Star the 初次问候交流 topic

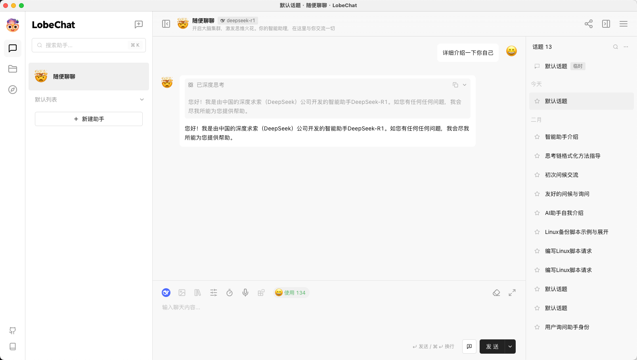click(x=537, y=175)
